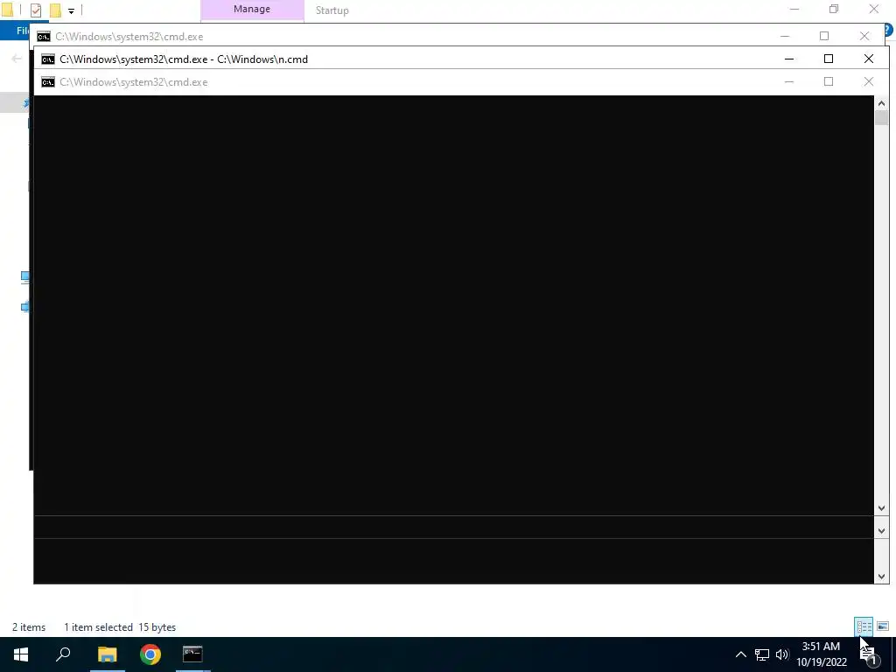Open the Properties quick access toolbar icon
Image resolution: width=896 pixels, height=672 pixels.
(35, 10)
